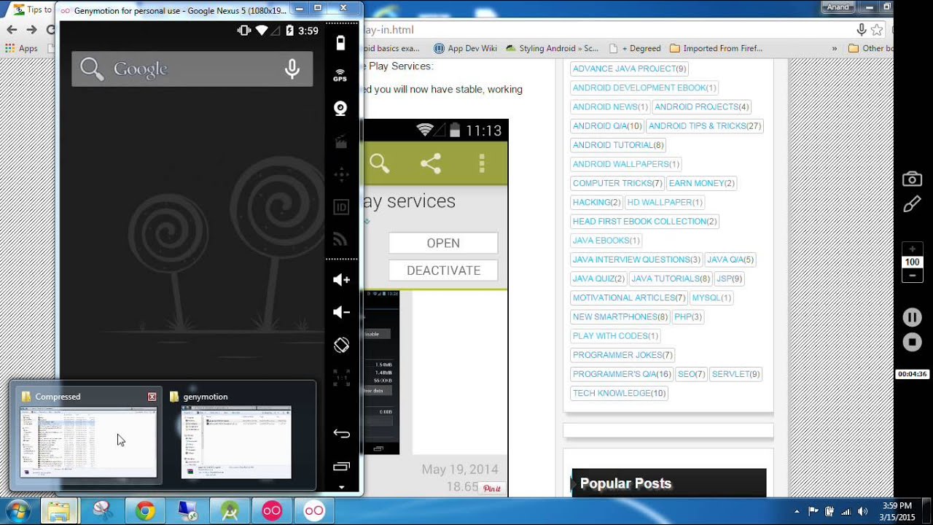Click ANDROID TUTORIAL(8) label
Image resolution: width=933 pixels, height=525 pixels.
tap(618, 145)
